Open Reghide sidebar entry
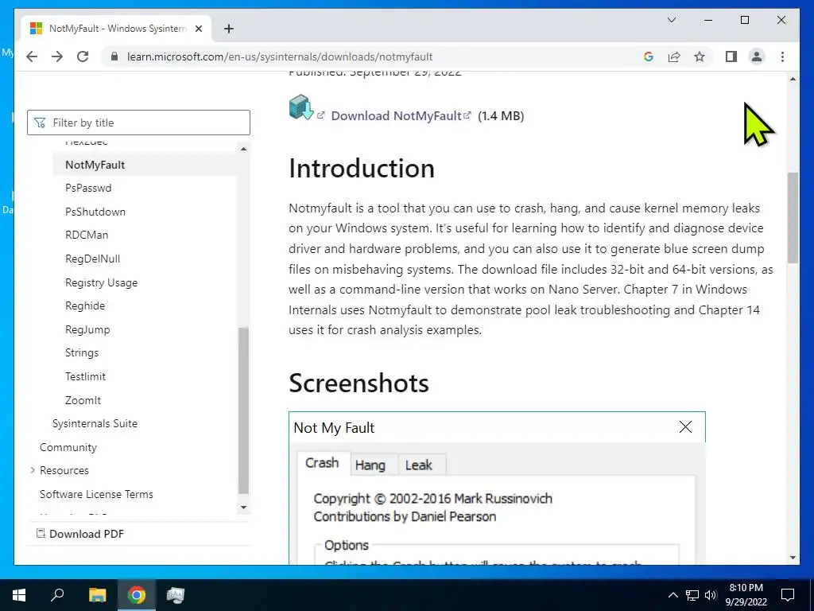Image resolution: width=814 pixels, height=611 pixels. pyautogui.click(x=85, y=305)
